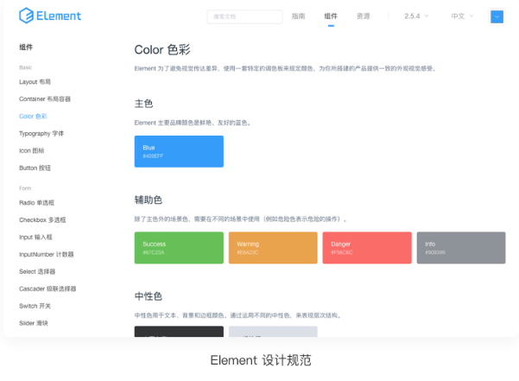Open Container 布局容器 in sidebar
519x381 pixels.
pos(45,99)
